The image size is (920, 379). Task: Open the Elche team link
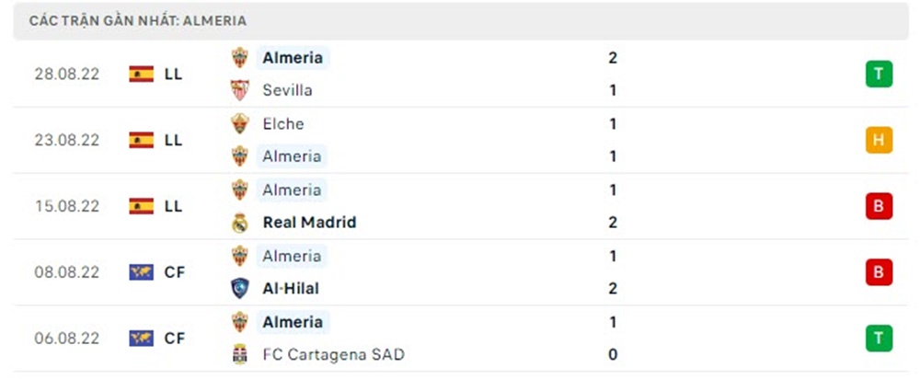[282, 123]
